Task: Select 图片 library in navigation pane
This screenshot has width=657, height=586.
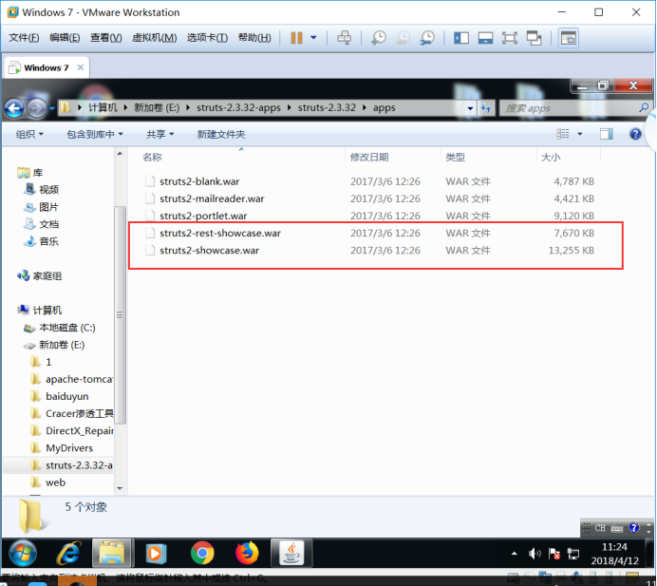Action: (42, 207)
